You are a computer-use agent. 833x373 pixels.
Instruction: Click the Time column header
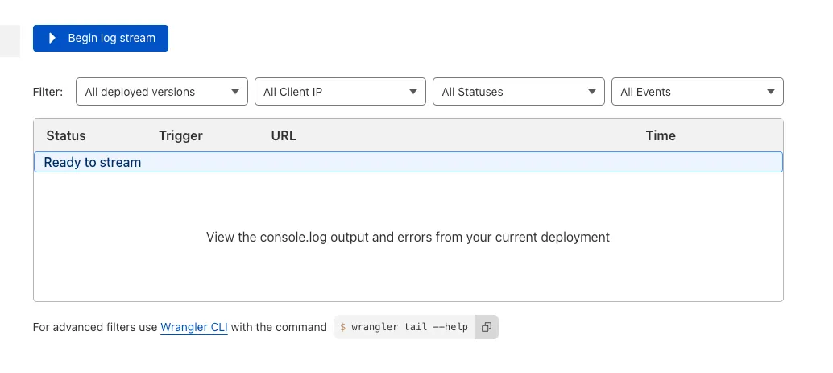[x=661, y=135]
